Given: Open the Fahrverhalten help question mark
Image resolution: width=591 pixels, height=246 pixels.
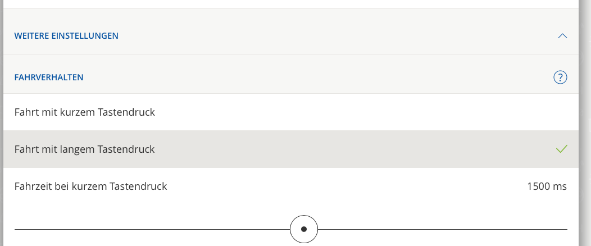Looking at the screenshot, I should tap(560, 78).
